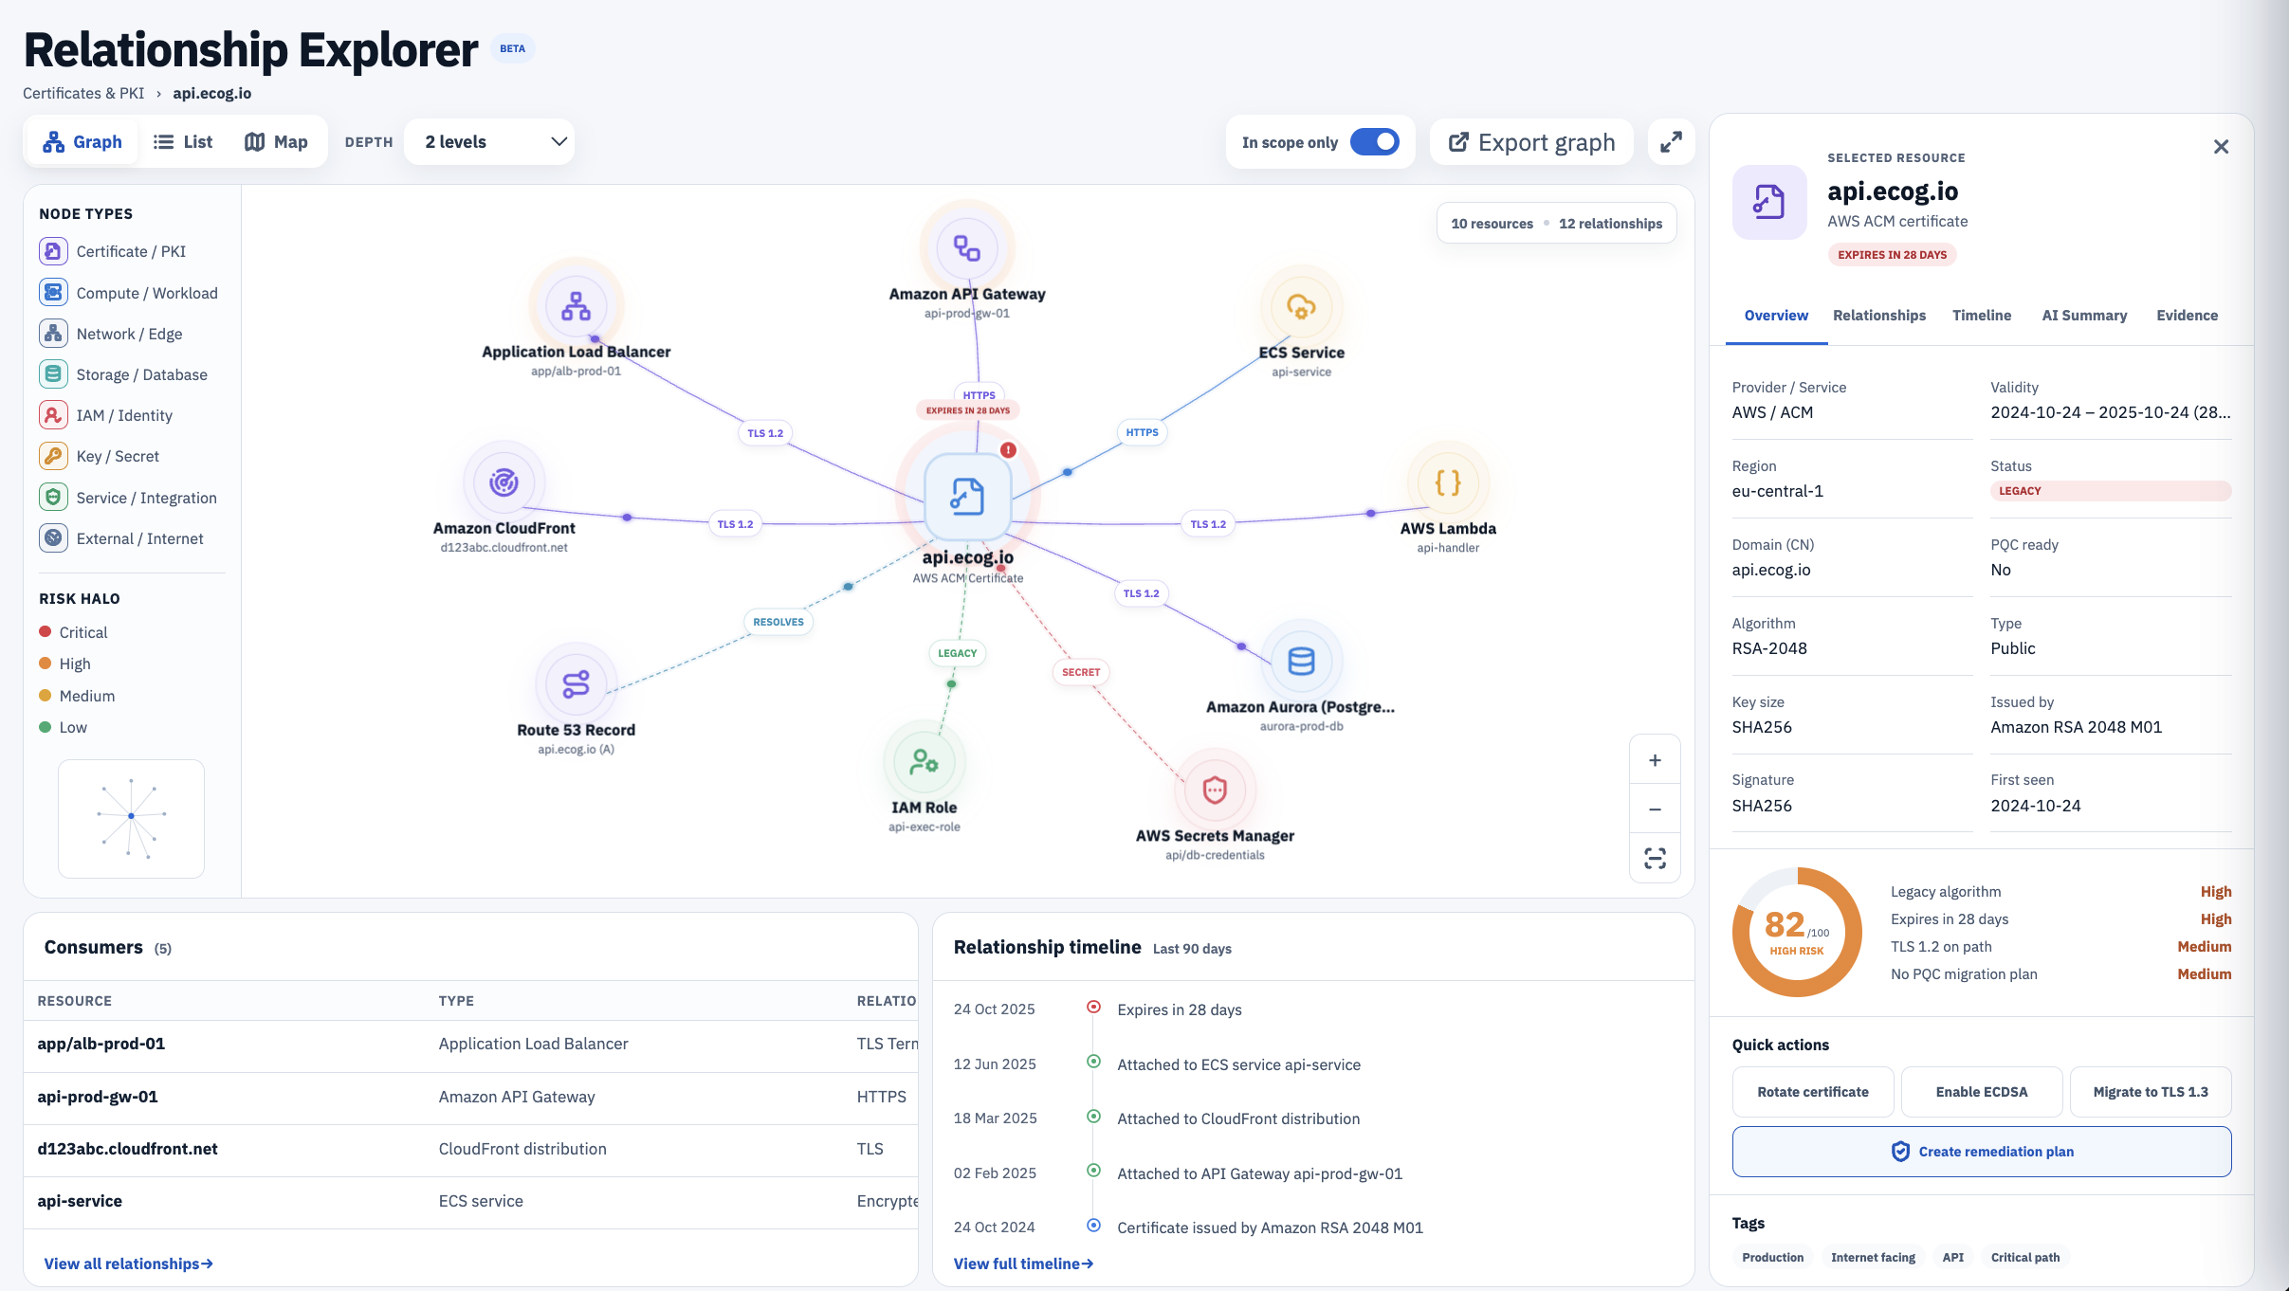Click the Critical risk halo red dot

coord(45,632)
